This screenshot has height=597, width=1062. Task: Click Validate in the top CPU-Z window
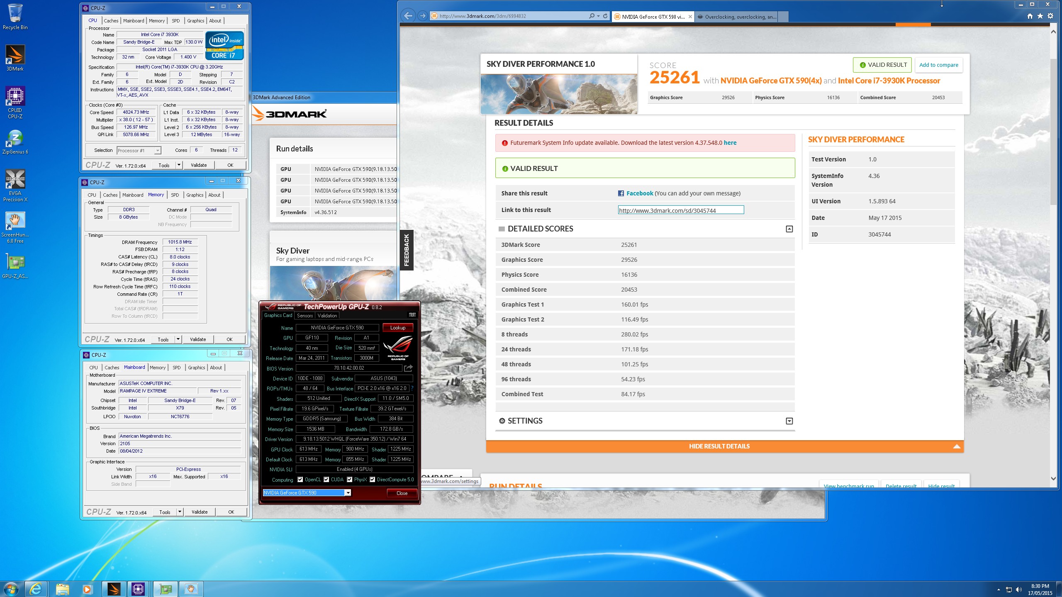click(x=198, y=165)
